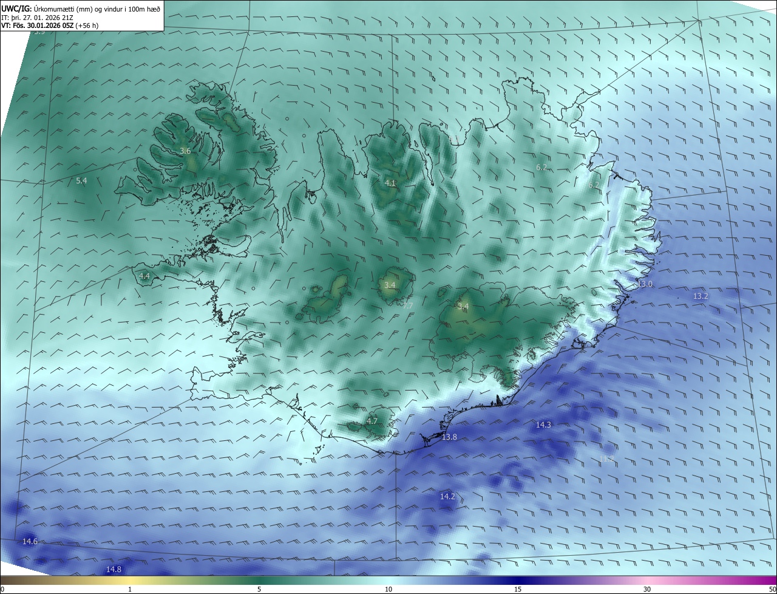Click the 14.8 value near the bottom edge

tap(114, 569)
